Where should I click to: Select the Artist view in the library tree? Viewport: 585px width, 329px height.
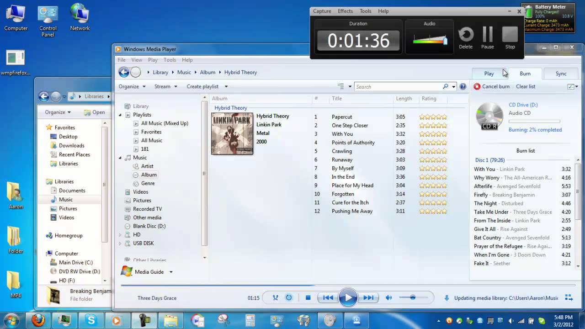[x=147, y=166]
